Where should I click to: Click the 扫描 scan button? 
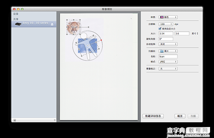point(193,116)
